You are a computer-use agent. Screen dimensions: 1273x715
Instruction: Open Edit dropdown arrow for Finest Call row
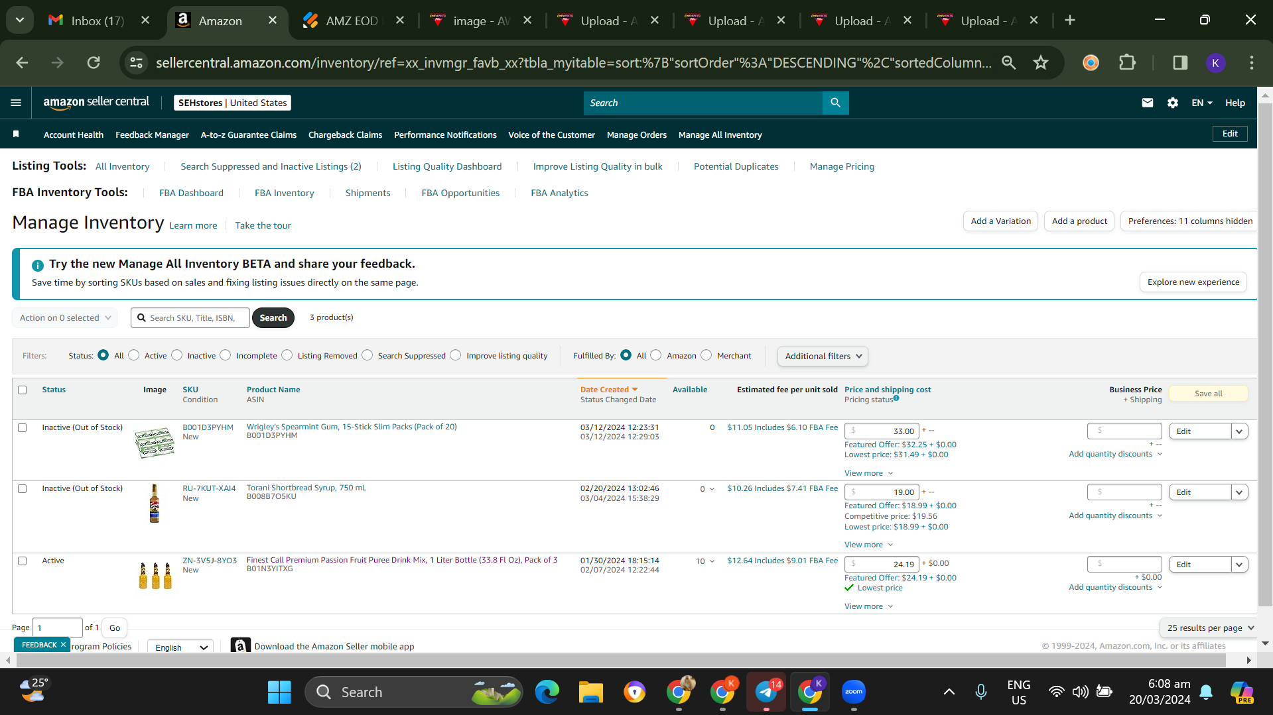[x=1239, y=565]
